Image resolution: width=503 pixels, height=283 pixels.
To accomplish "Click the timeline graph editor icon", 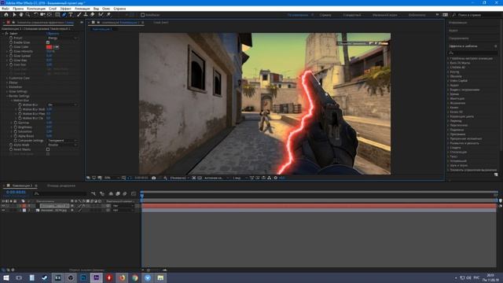I will (x=134, y=194).
